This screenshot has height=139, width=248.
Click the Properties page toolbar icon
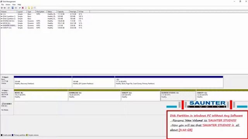pos(26,8)
